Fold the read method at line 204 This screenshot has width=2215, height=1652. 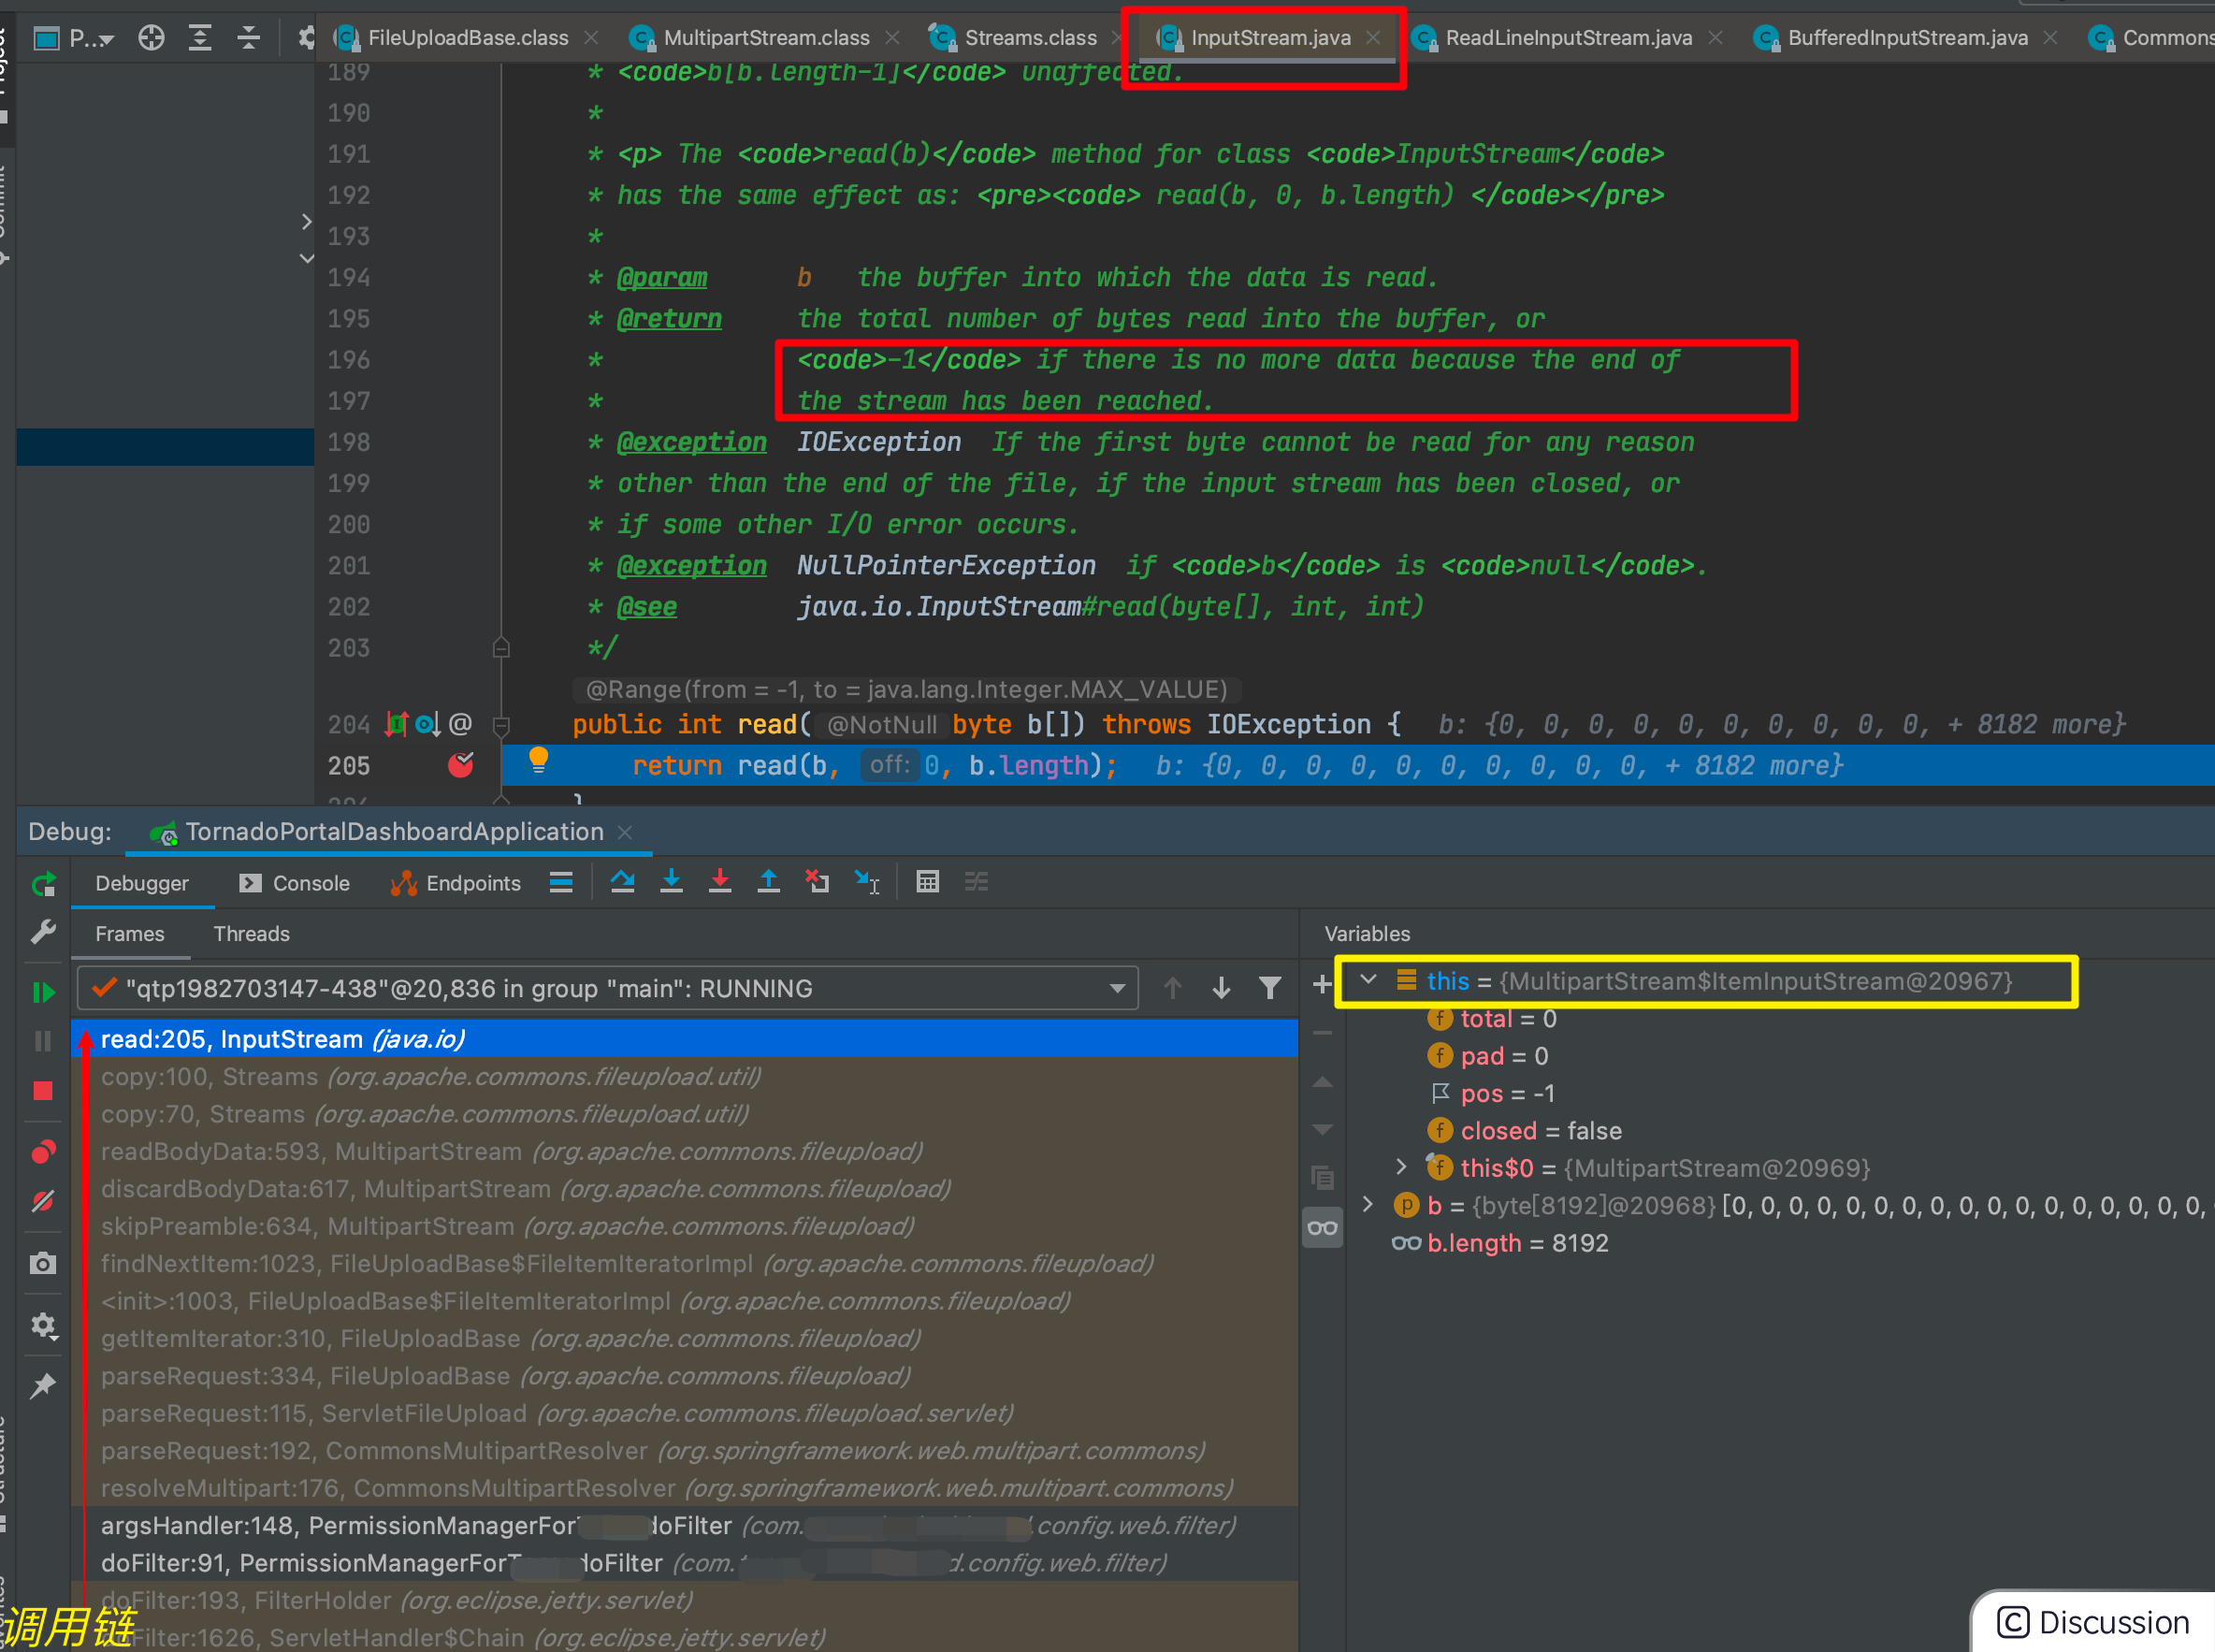click(501, 724)
